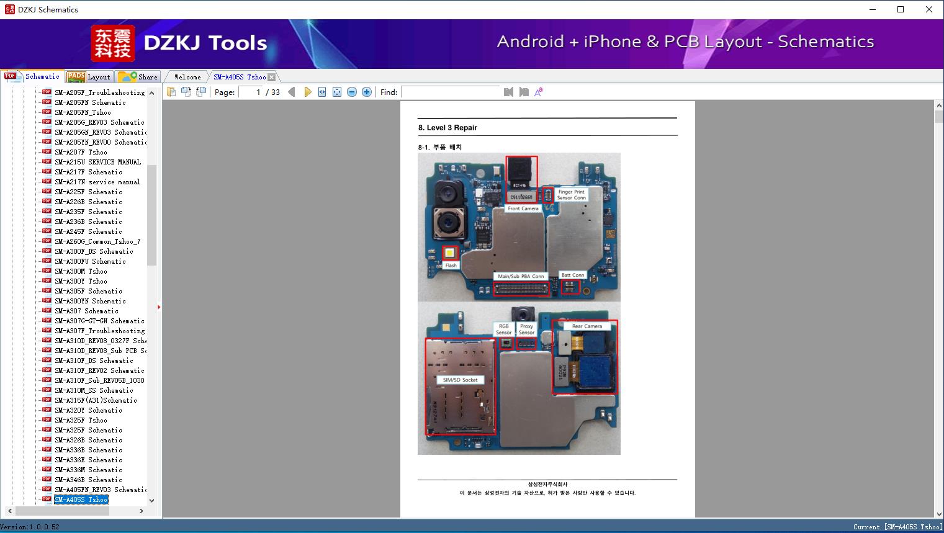Image resolution: width=944 pixels, height=533 pixels.
Task: Go to the previous page arrow
Action: pyautogui.click(x=292, y=92)
